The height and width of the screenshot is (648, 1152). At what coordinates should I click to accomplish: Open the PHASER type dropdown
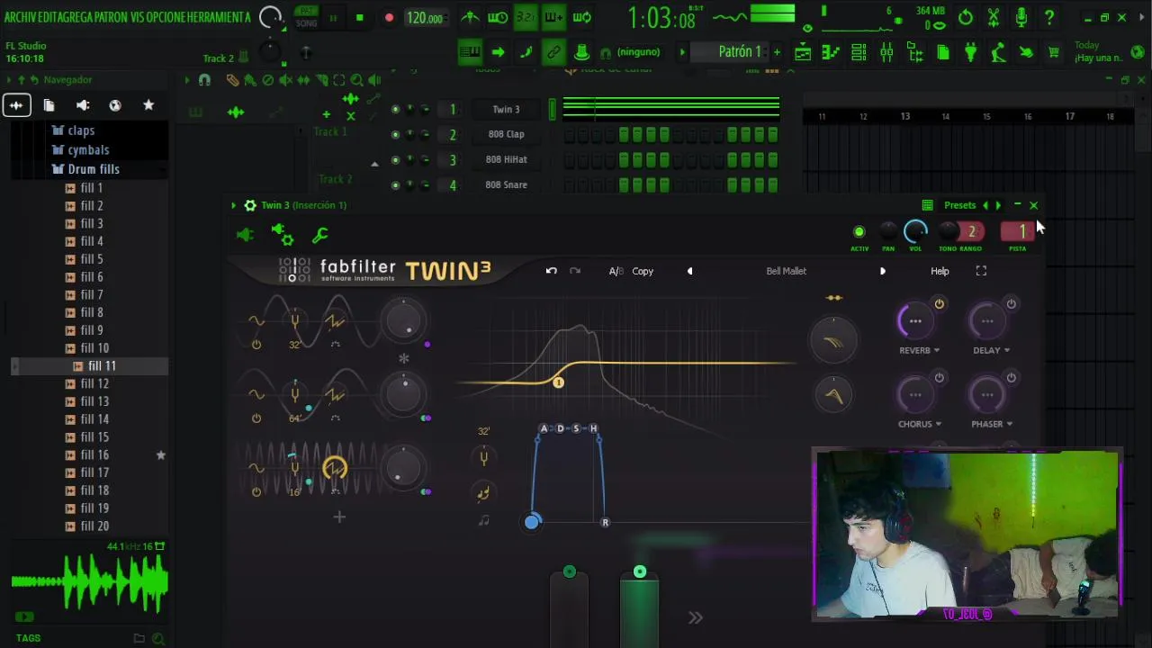[991, 424]
